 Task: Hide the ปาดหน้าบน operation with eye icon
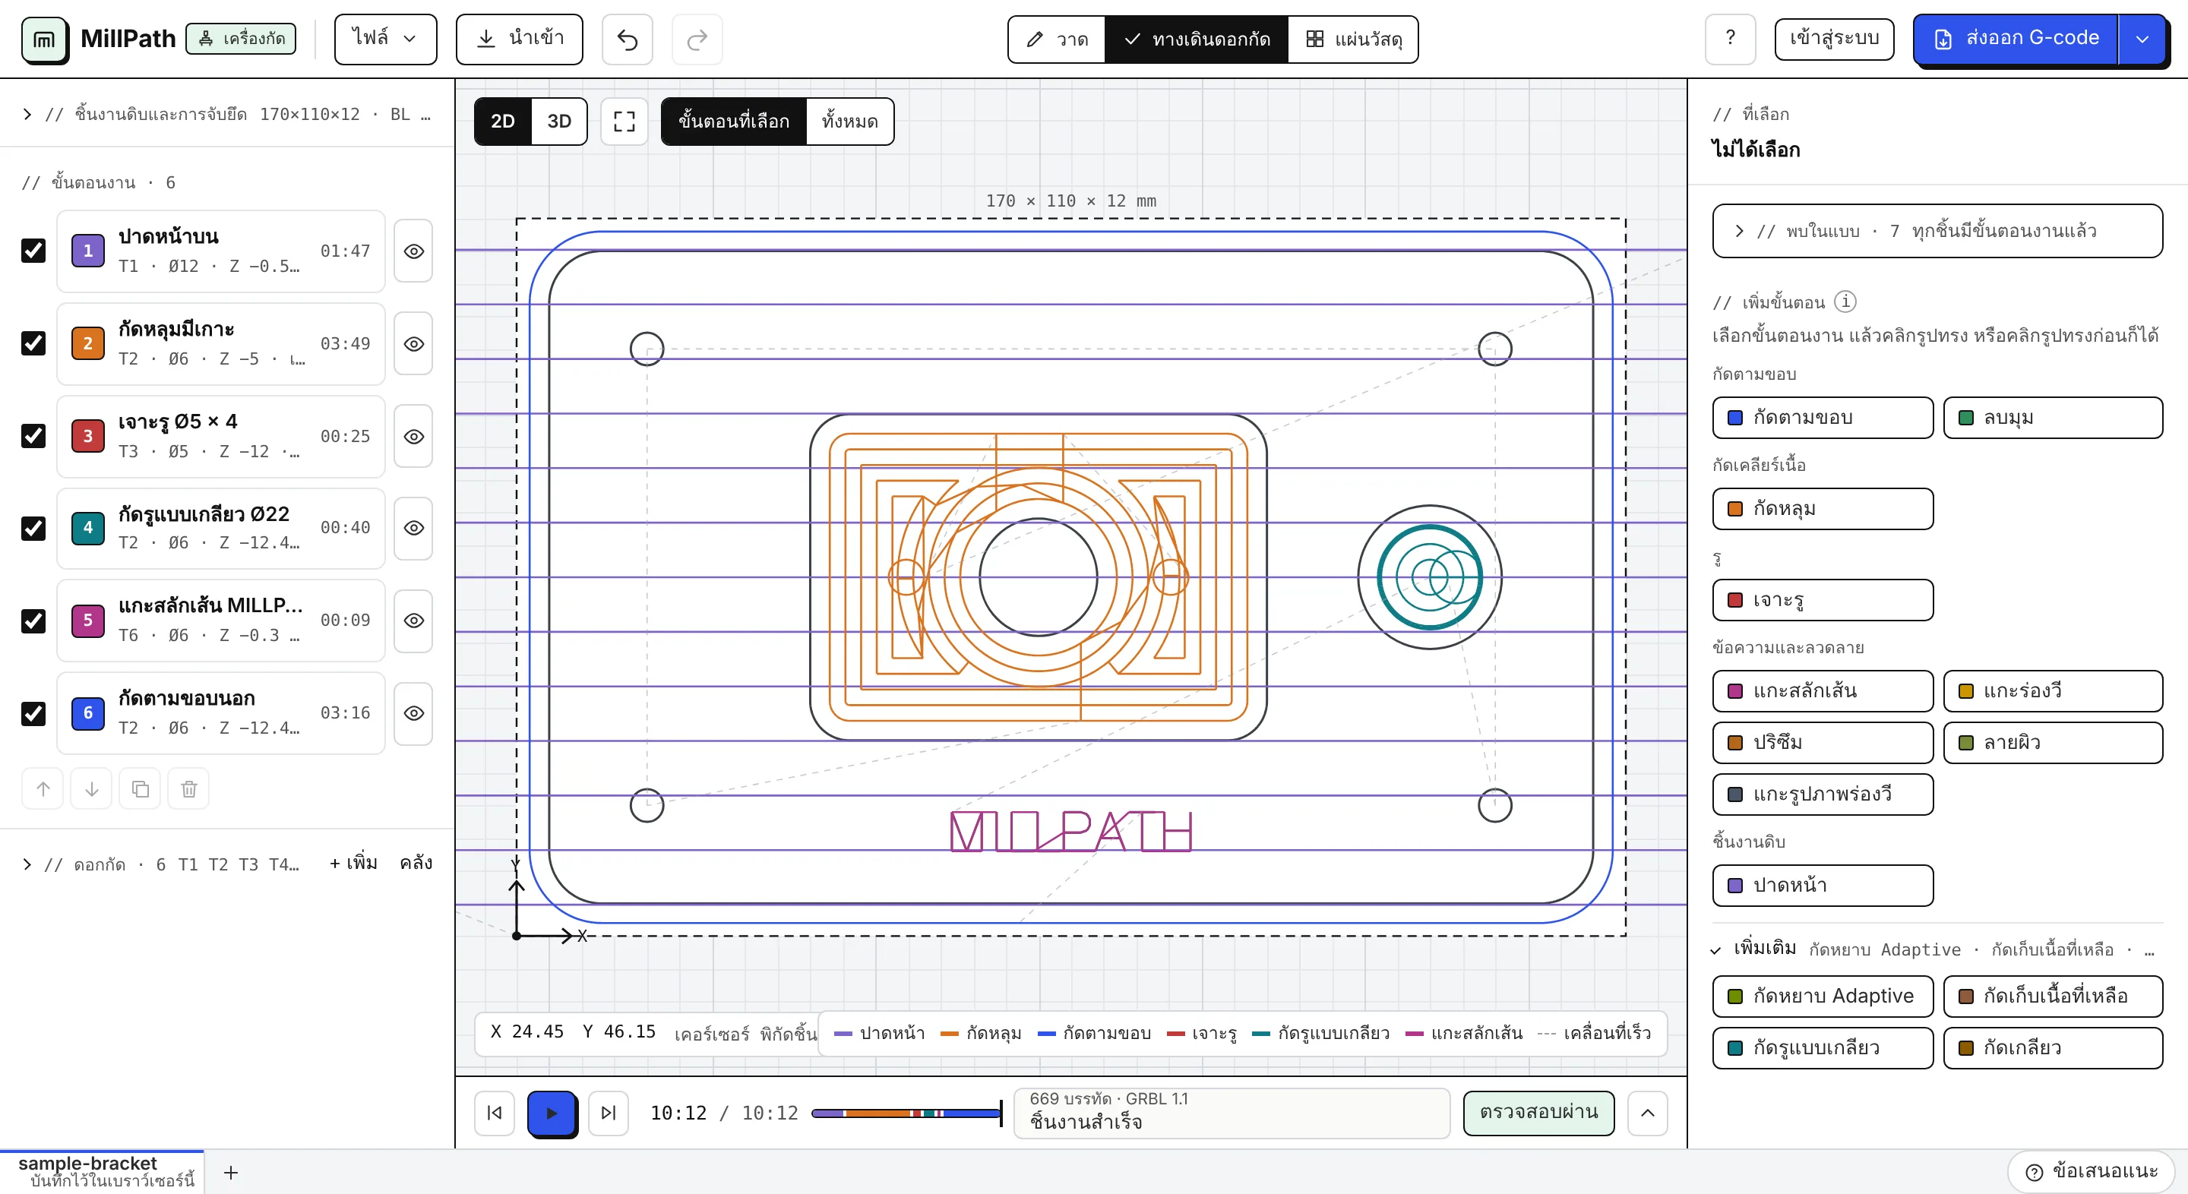pos(413,251)
